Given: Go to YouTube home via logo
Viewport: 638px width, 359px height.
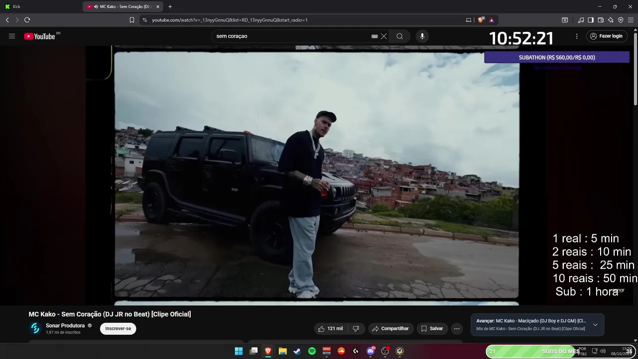Looking at the screenshot, I should click(39, 36).
